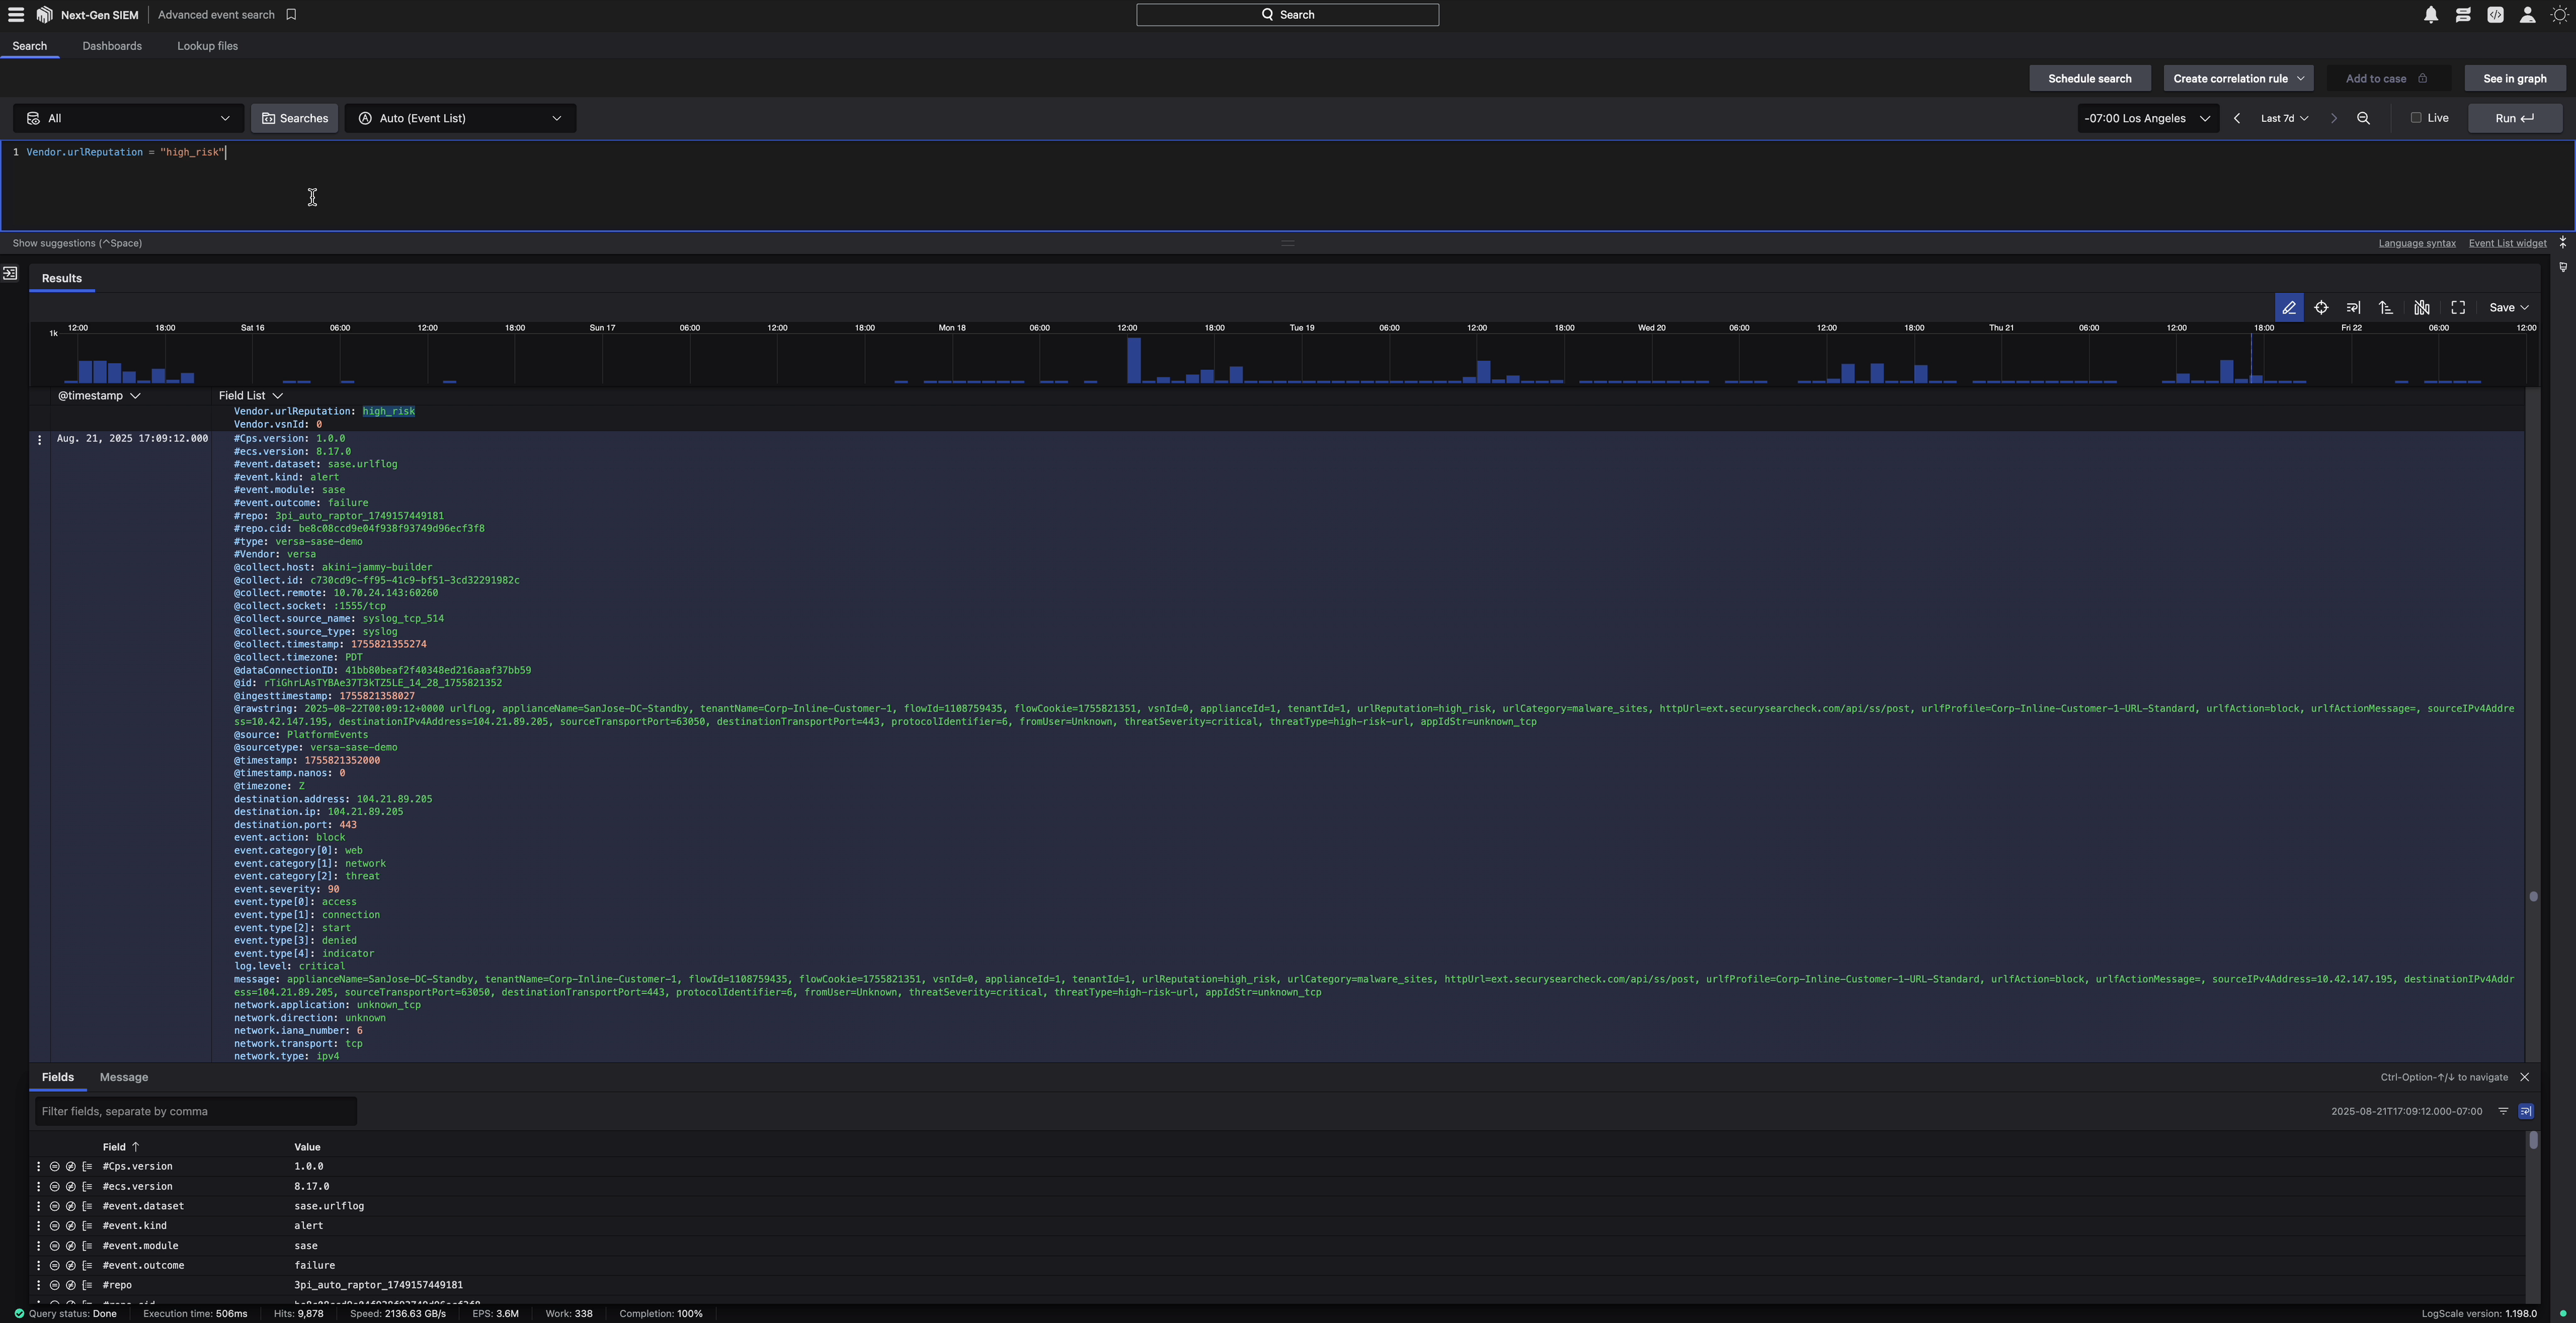Toggle exclude filter for #ecs.version field
This screenshot has height=1323, width=2576.
pyautogui.click(x=70, y=1187)
